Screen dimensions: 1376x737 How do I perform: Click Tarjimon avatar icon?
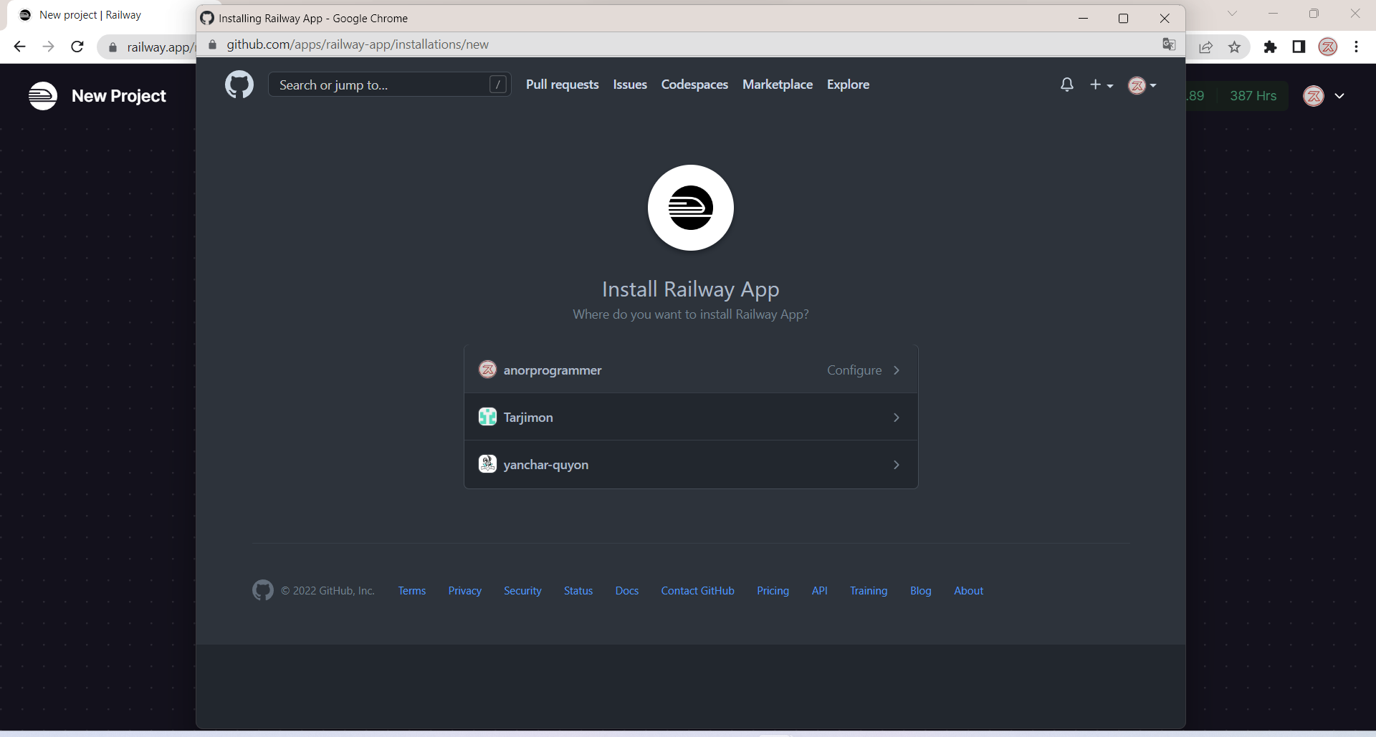[x=487, y=416]
